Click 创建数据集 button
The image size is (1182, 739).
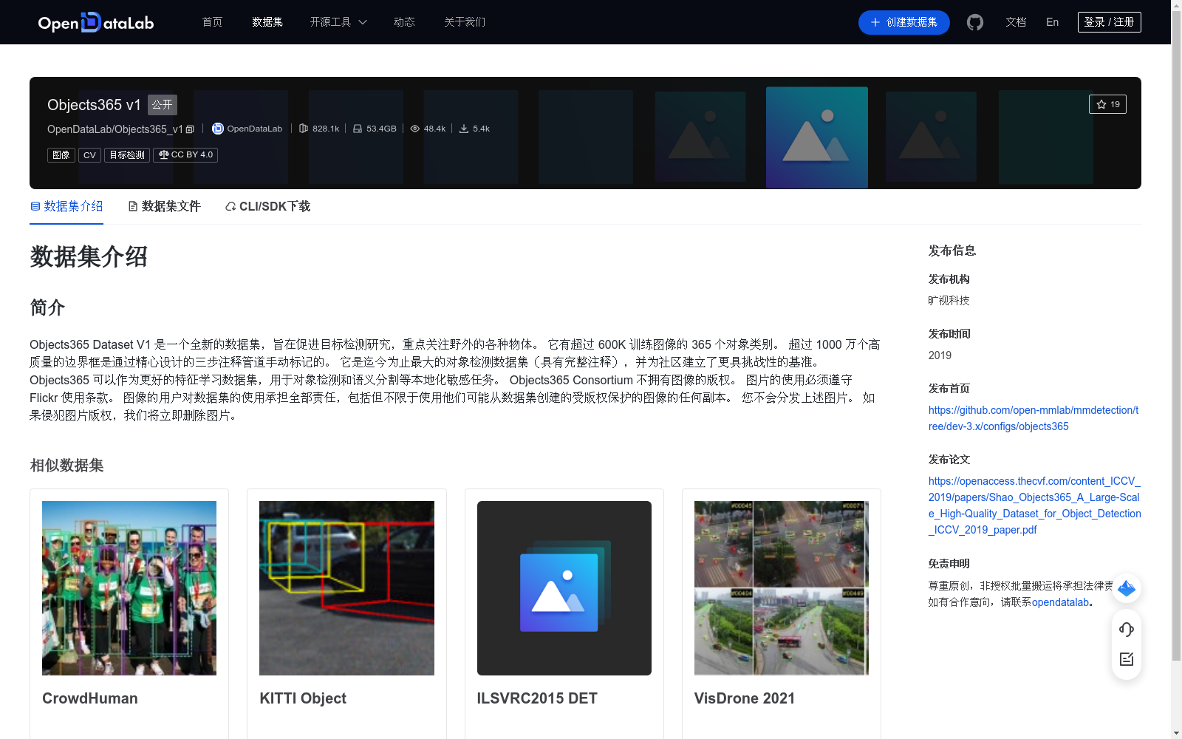coord(903,22)
